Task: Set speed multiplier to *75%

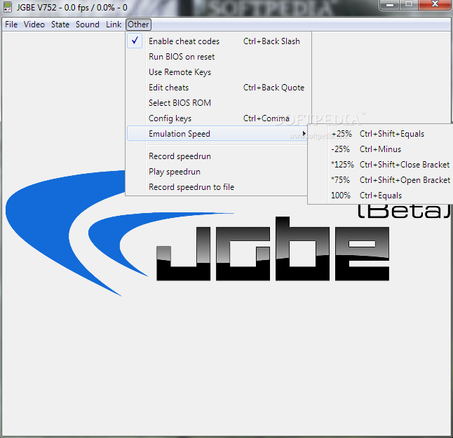Action: (x=381, y=180)
